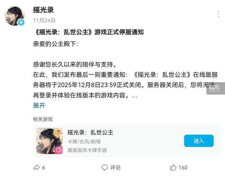Viewport: 225px width, 177px height.
Task: Click the 160 likes count
Action: coord(183,168)
